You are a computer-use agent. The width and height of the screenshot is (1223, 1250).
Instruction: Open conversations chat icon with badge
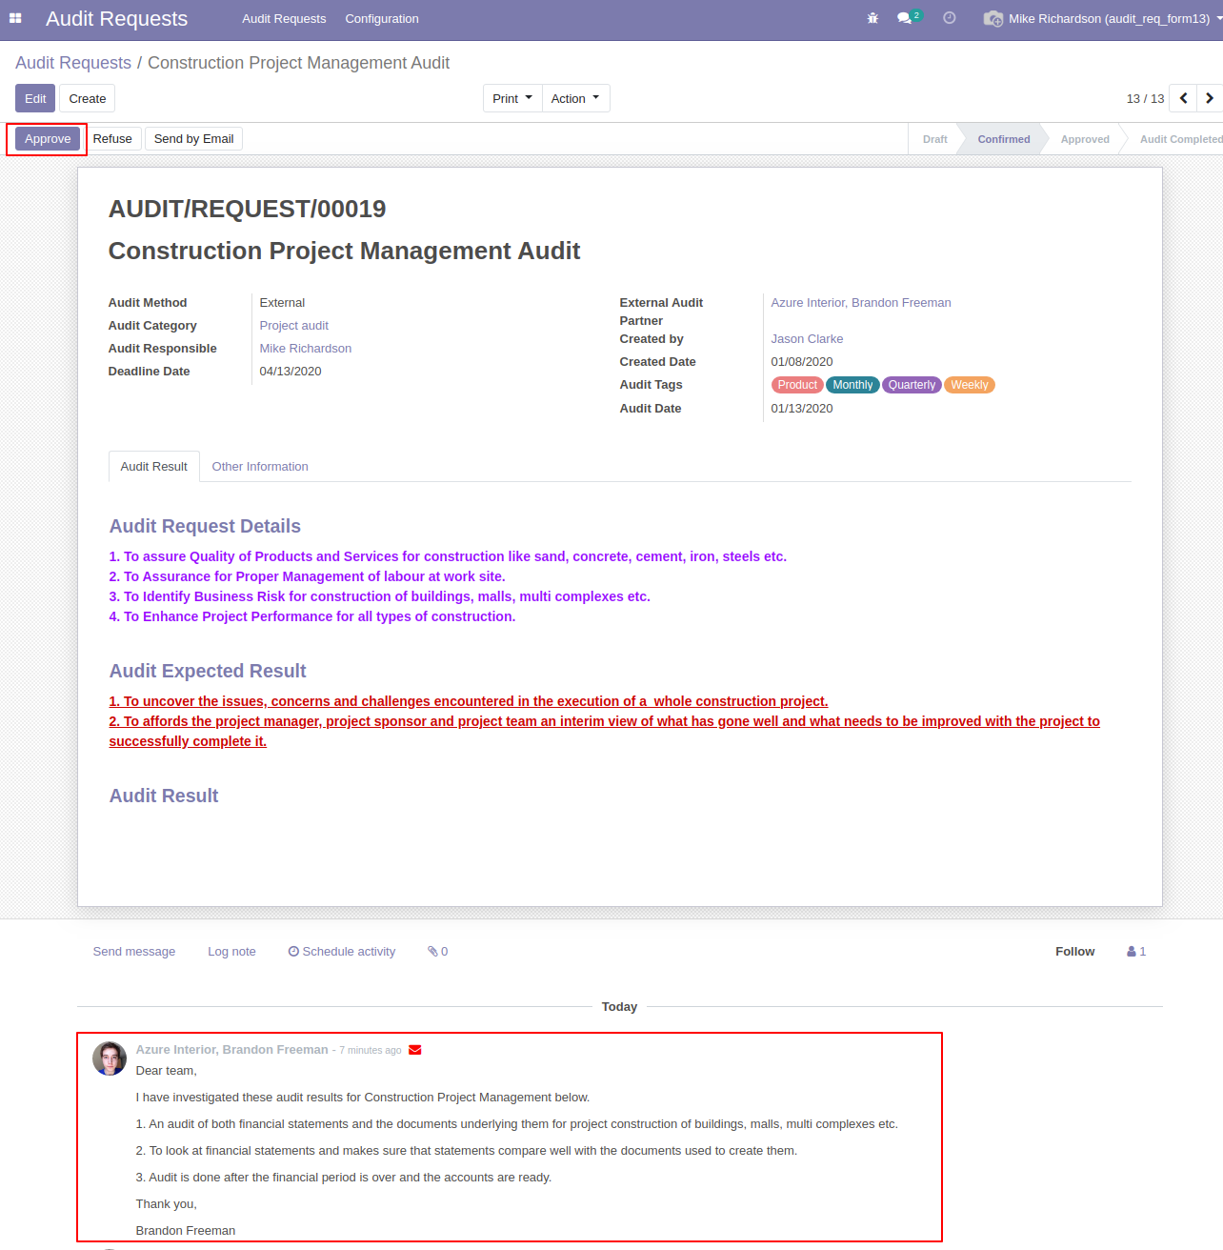(x=909, y=18)
